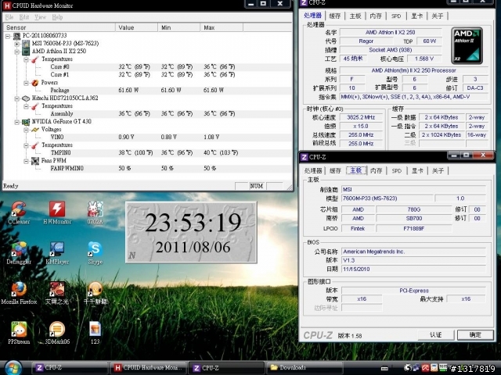This screenshot has height=375, width=501.
Task: Click the Voltages lightning icon
Action: click(34, 130)
